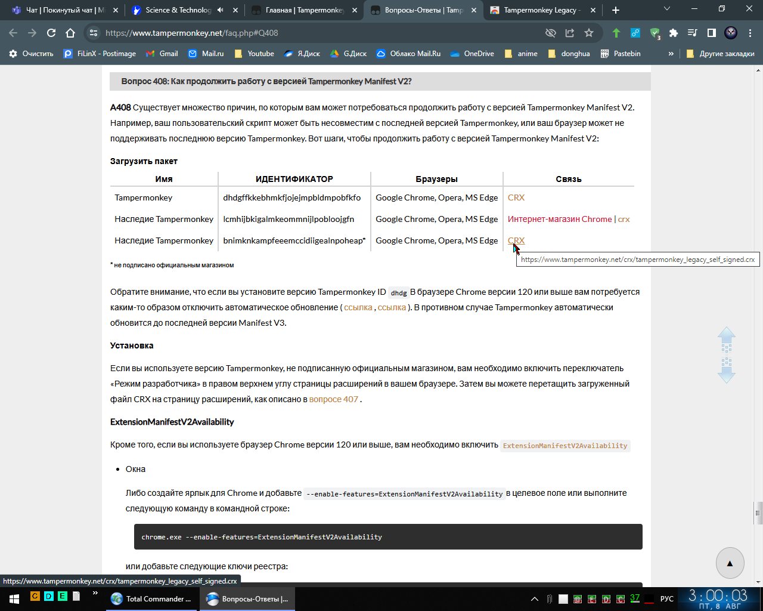Image resolution: width=763 pixels, height=611 pixels.
Task: Click the page's vertical scrollbar thumb
Action: [758, 511]
